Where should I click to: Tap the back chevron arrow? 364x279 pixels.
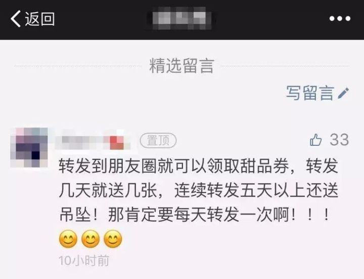coord(16,19)
